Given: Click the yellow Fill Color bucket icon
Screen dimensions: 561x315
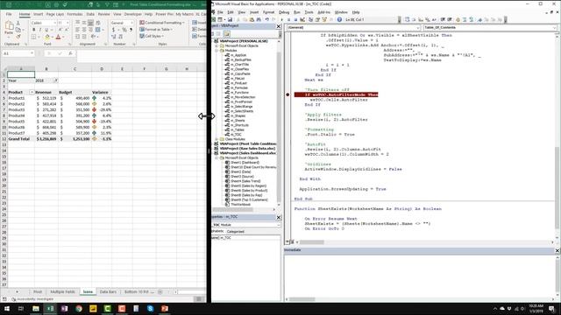Looking at the screenshot, I should 47,37.
